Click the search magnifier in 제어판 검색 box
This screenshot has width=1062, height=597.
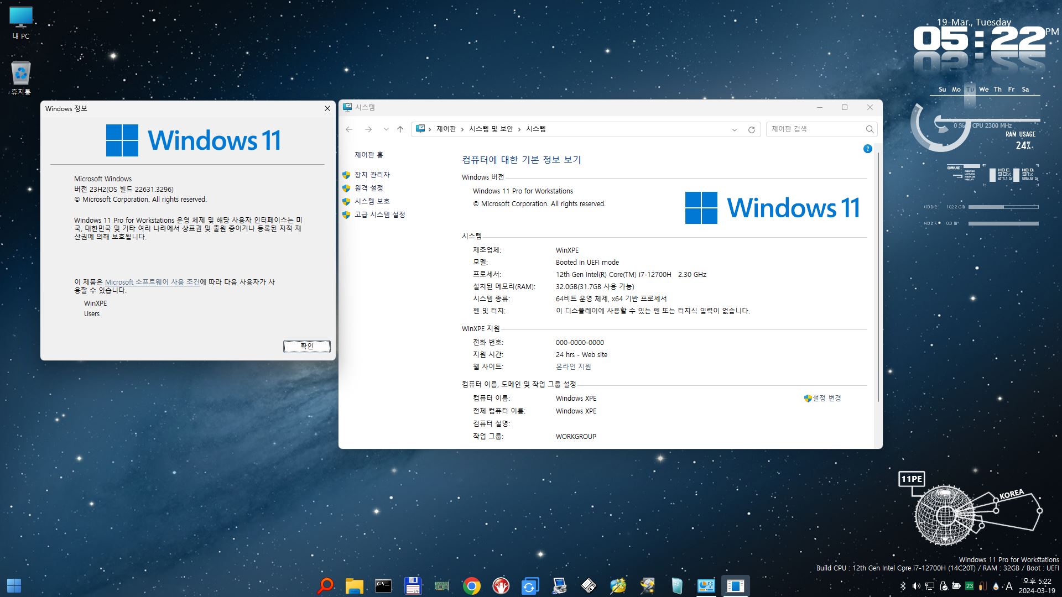870,129
